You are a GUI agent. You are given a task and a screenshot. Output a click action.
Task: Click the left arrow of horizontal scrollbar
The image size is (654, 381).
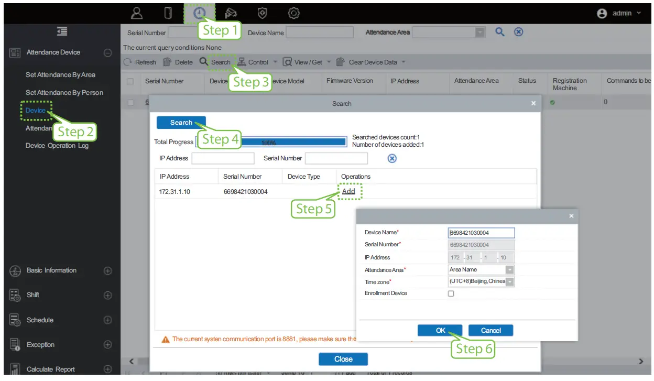coord(131,361)
